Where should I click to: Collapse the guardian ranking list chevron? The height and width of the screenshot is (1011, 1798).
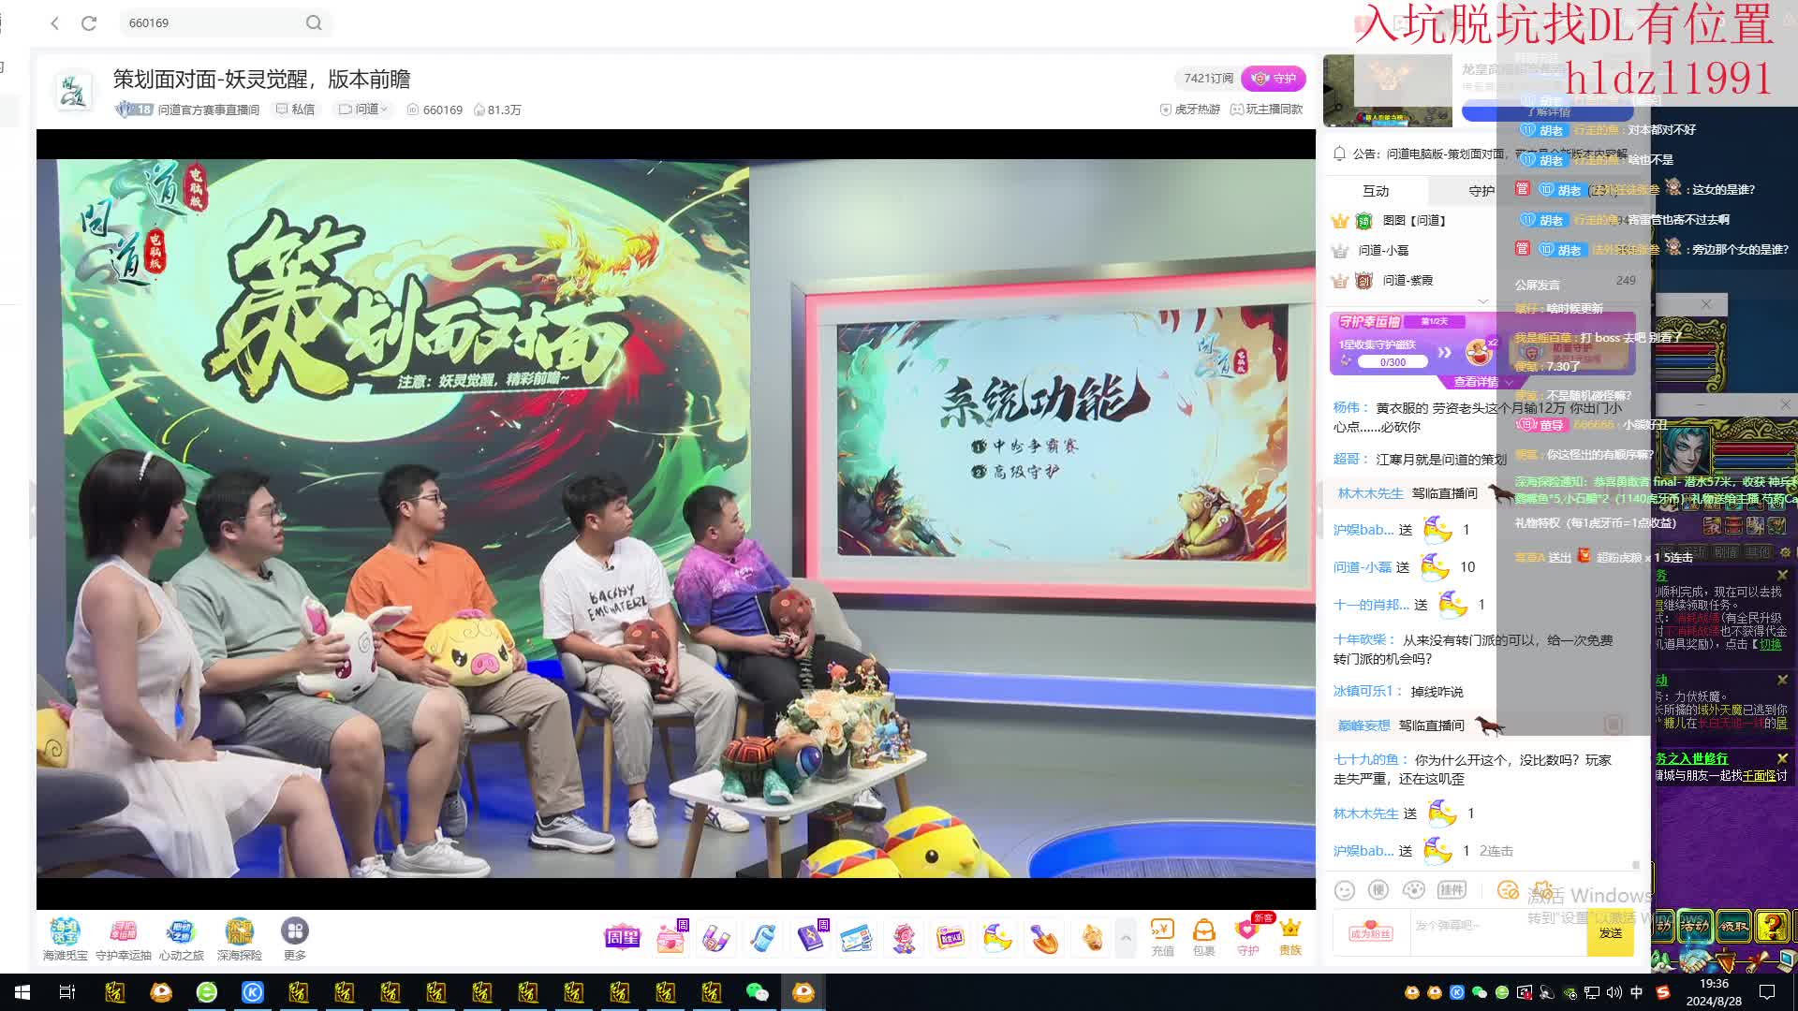tap(1482, 301)
